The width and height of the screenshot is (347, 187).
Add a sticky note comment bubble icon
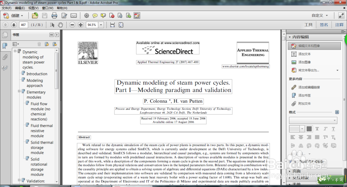(x=95, y=16)
